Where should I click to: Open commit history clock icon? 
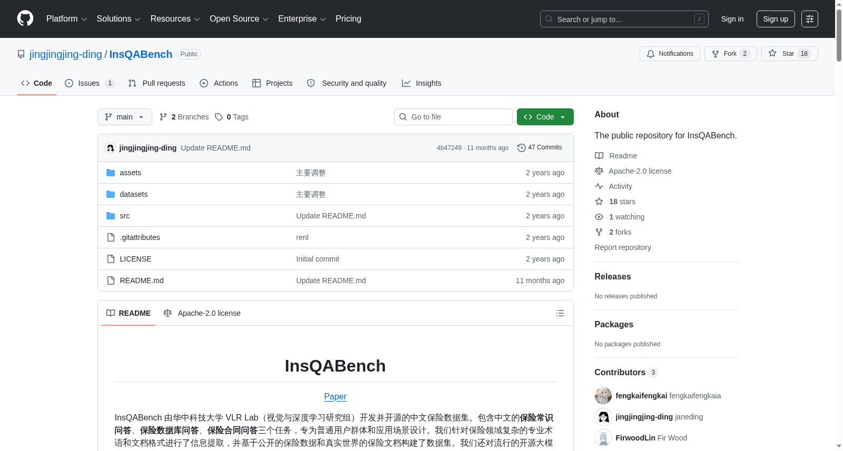[522, 148]
